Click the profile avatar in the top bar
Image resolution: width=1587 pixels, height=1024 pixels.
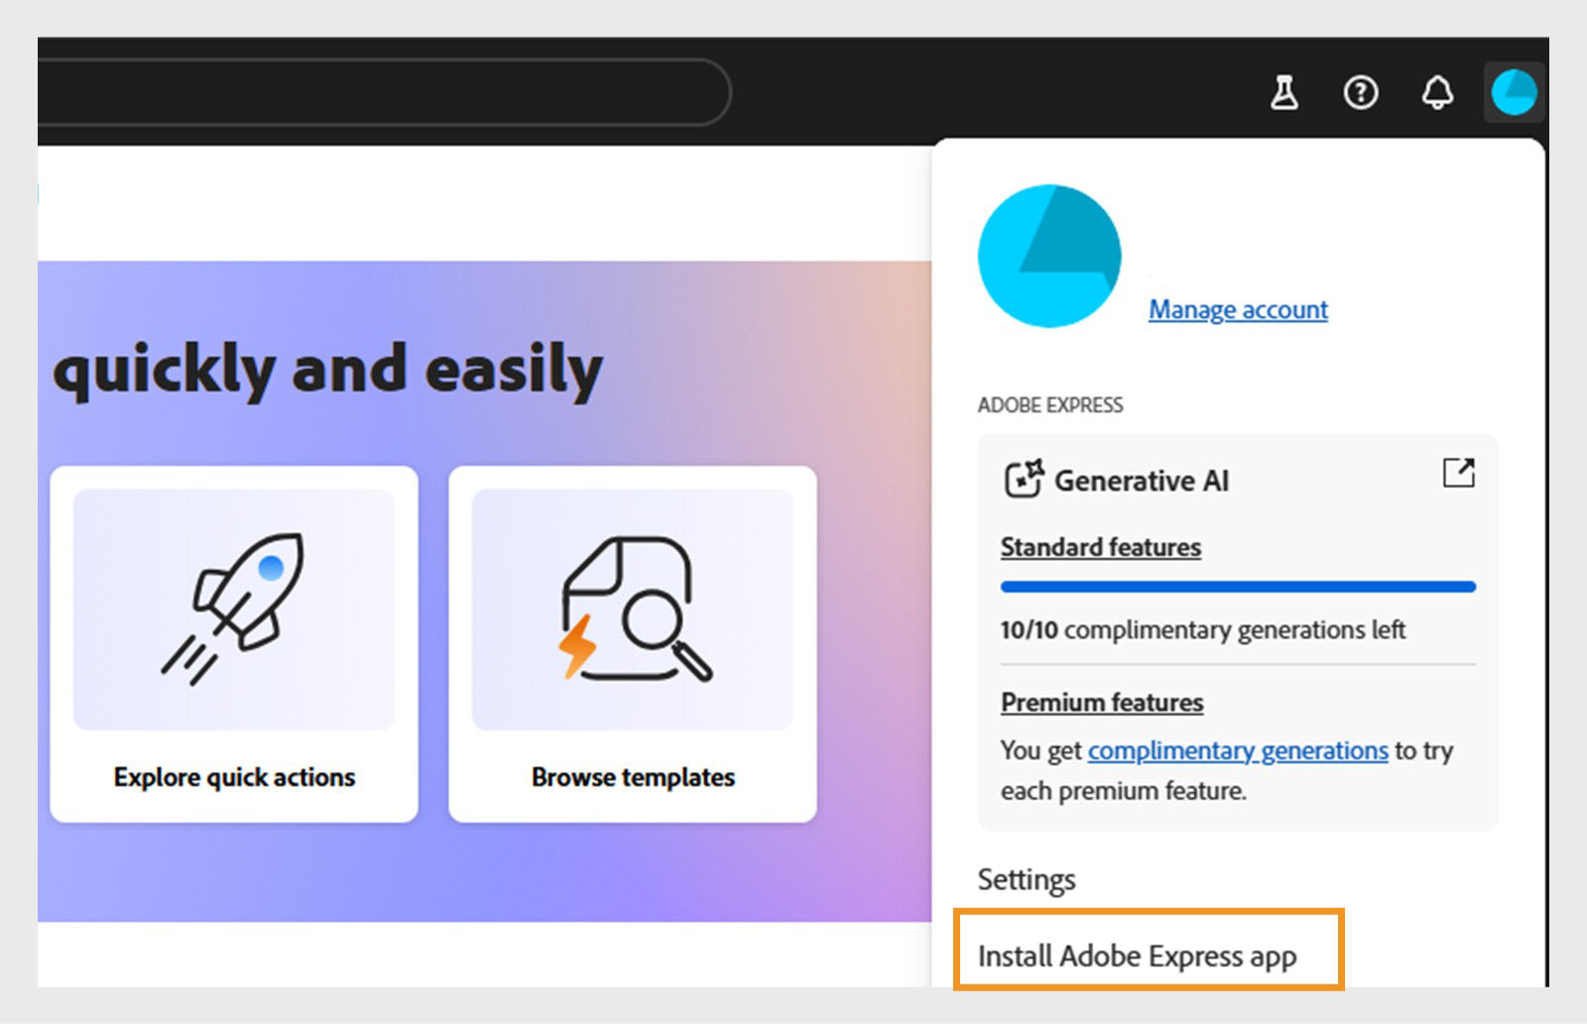[x=1514, y=92]
